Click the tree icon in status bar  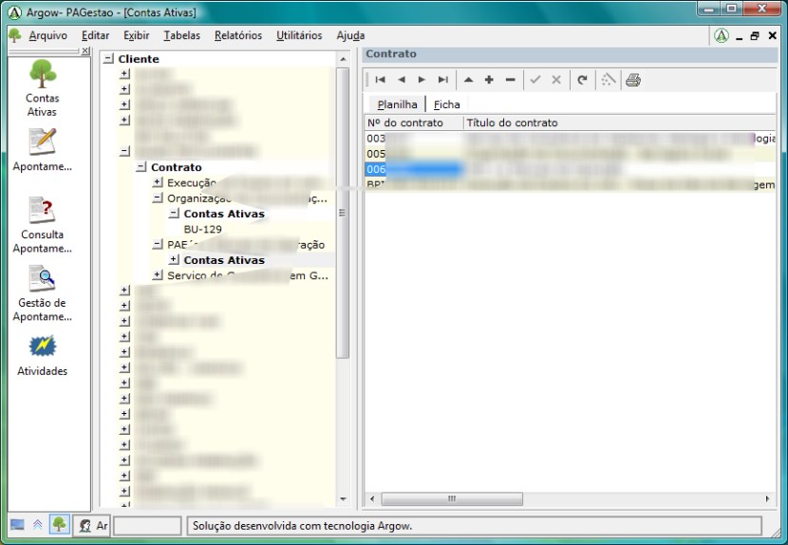point(59,525)
